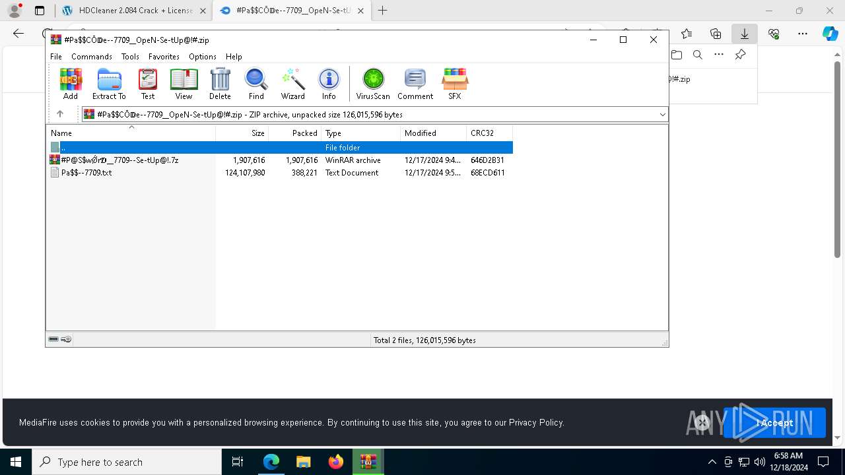Show archive Info
Screen dimensions: 845x475
coord(329,84)
